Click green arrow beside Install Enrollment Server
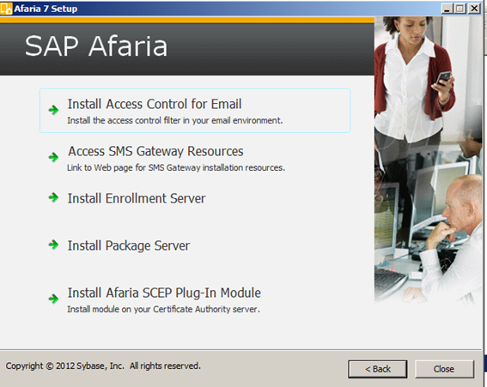 [x=53, y=197]
